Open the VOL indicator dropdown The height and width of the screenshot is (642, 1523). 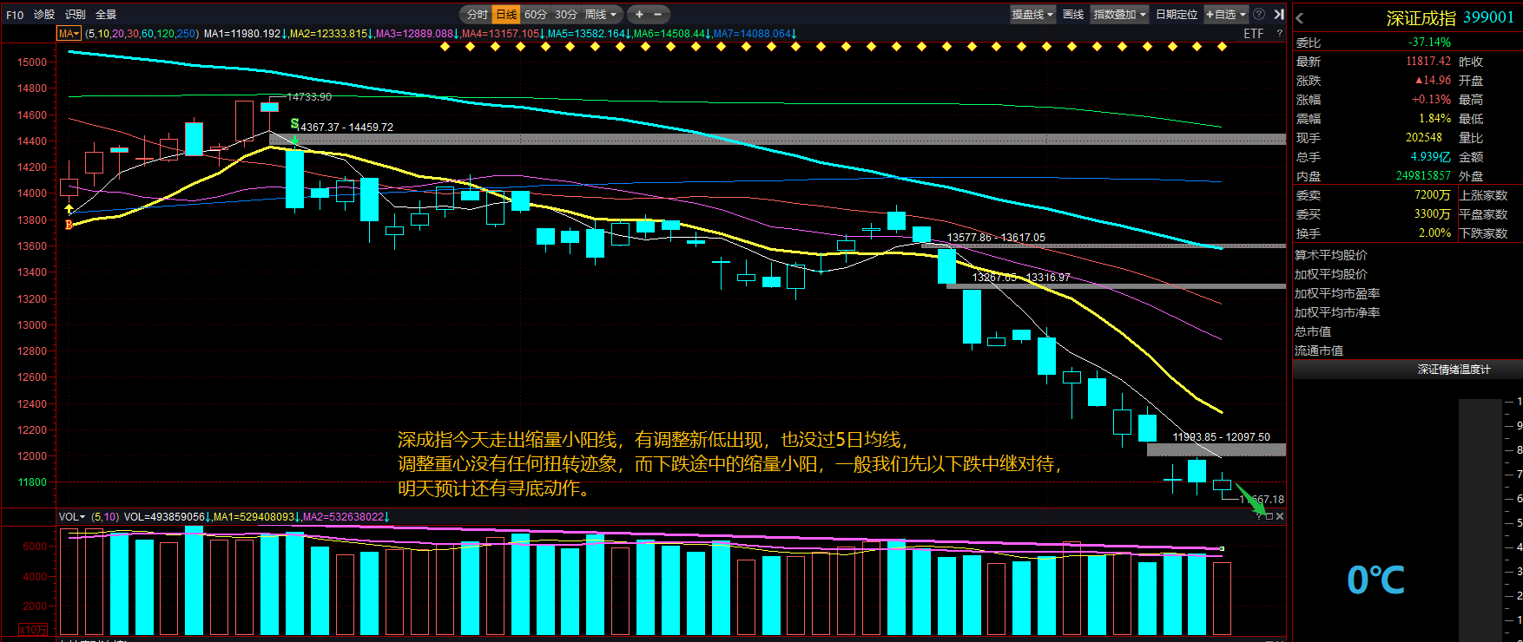tap(72, 516)
